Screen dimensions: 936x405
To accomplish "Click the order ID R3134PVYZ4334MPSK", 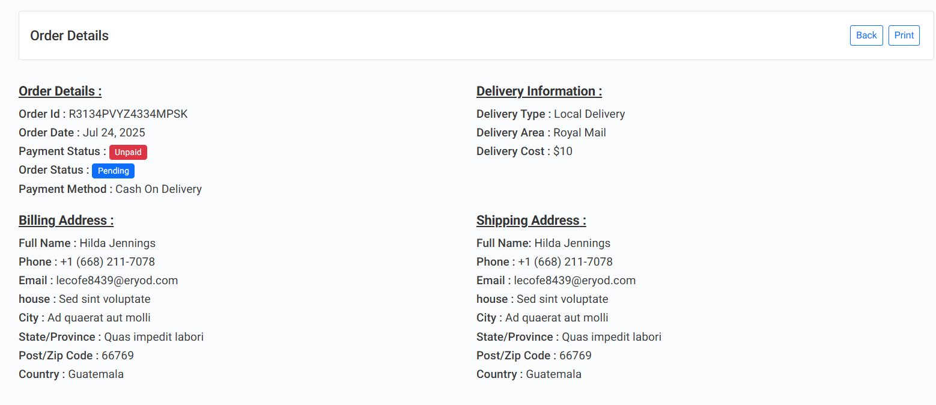I will click(x=128, y=114).
